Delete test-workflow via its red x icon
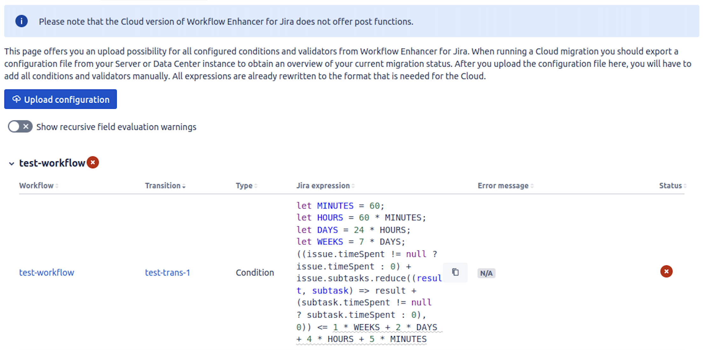Image resolution: width=712 pixels, height=350 pixels. click(93, 162)
